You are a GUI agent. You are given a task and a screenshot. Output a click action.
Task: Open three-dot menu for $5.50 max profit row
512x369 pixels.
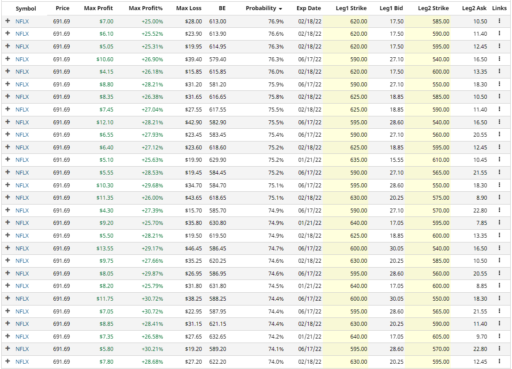click(x=499, y=235)
